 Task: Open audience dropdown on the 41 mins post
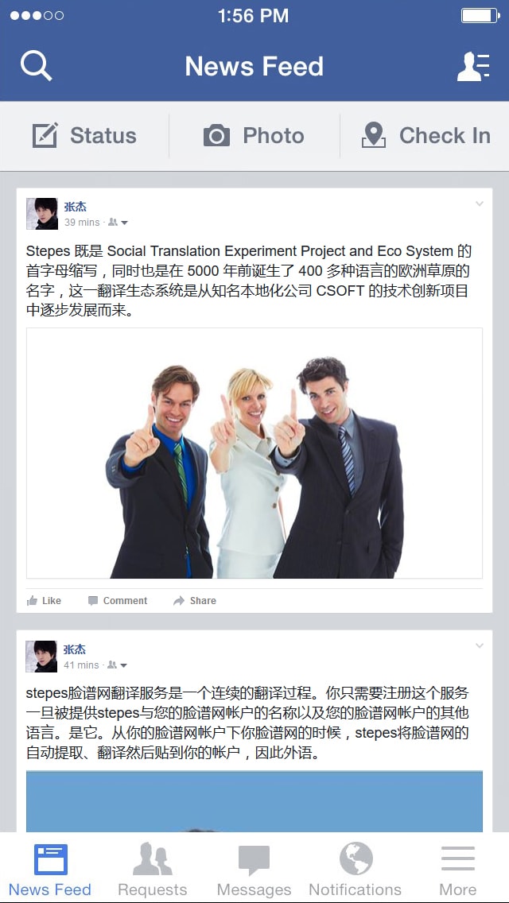pos(118,665)
